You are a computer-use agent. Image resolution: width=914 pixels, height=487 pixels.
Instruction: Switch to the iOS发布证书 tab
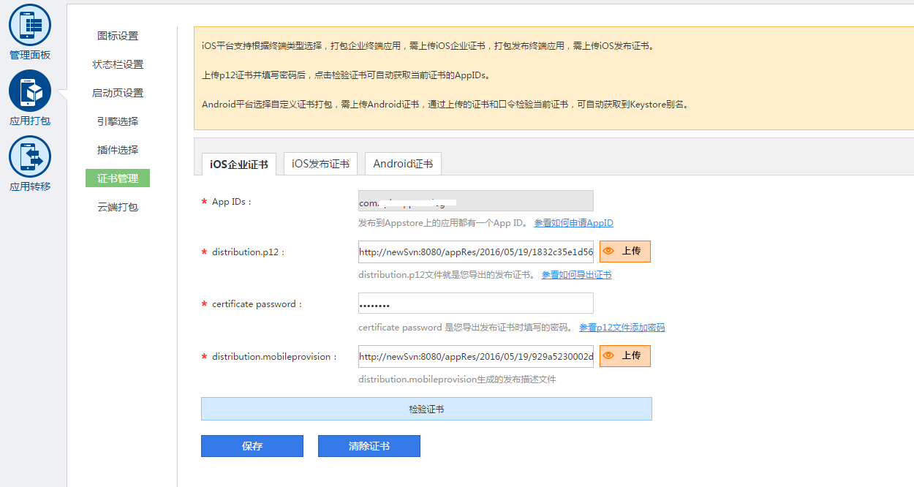click(320, 164)
